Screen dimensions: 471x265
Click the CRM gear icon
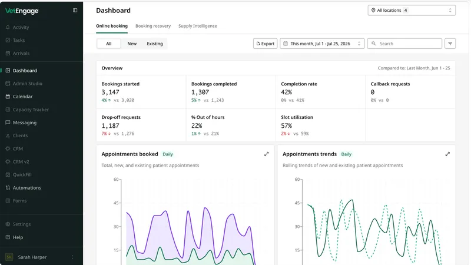pos(8,149)
